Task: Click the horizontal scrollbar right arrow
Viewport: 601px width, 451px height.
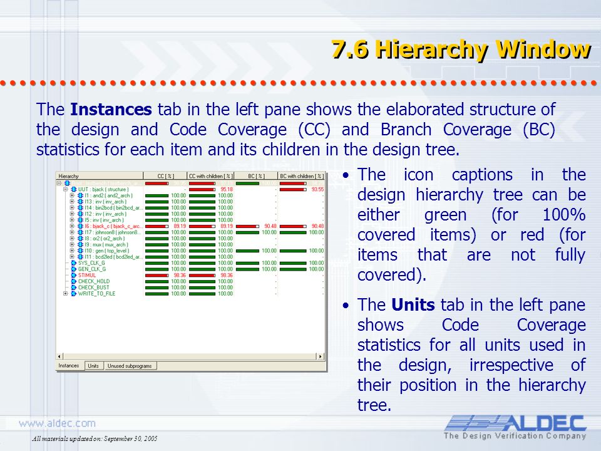Action: (x=320, y=356)
